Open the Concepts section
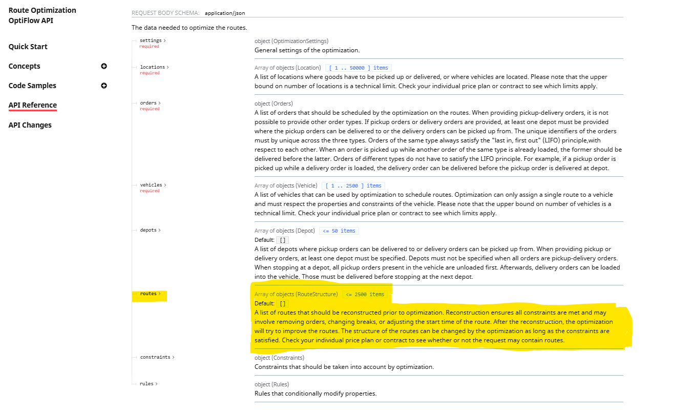 pos(25,66)
